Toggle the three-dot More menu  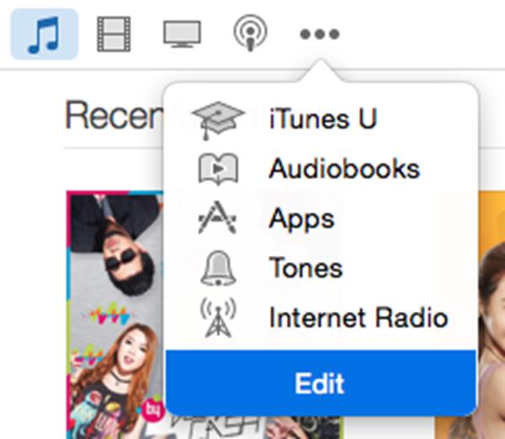tap(320, 35)
